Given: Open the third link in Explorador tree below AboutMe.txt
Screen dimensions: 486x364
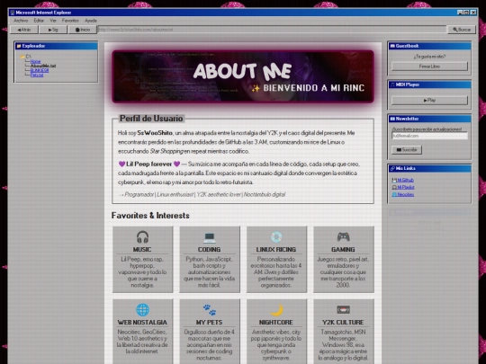Looking at the screenshot, I should coord(40,70).
